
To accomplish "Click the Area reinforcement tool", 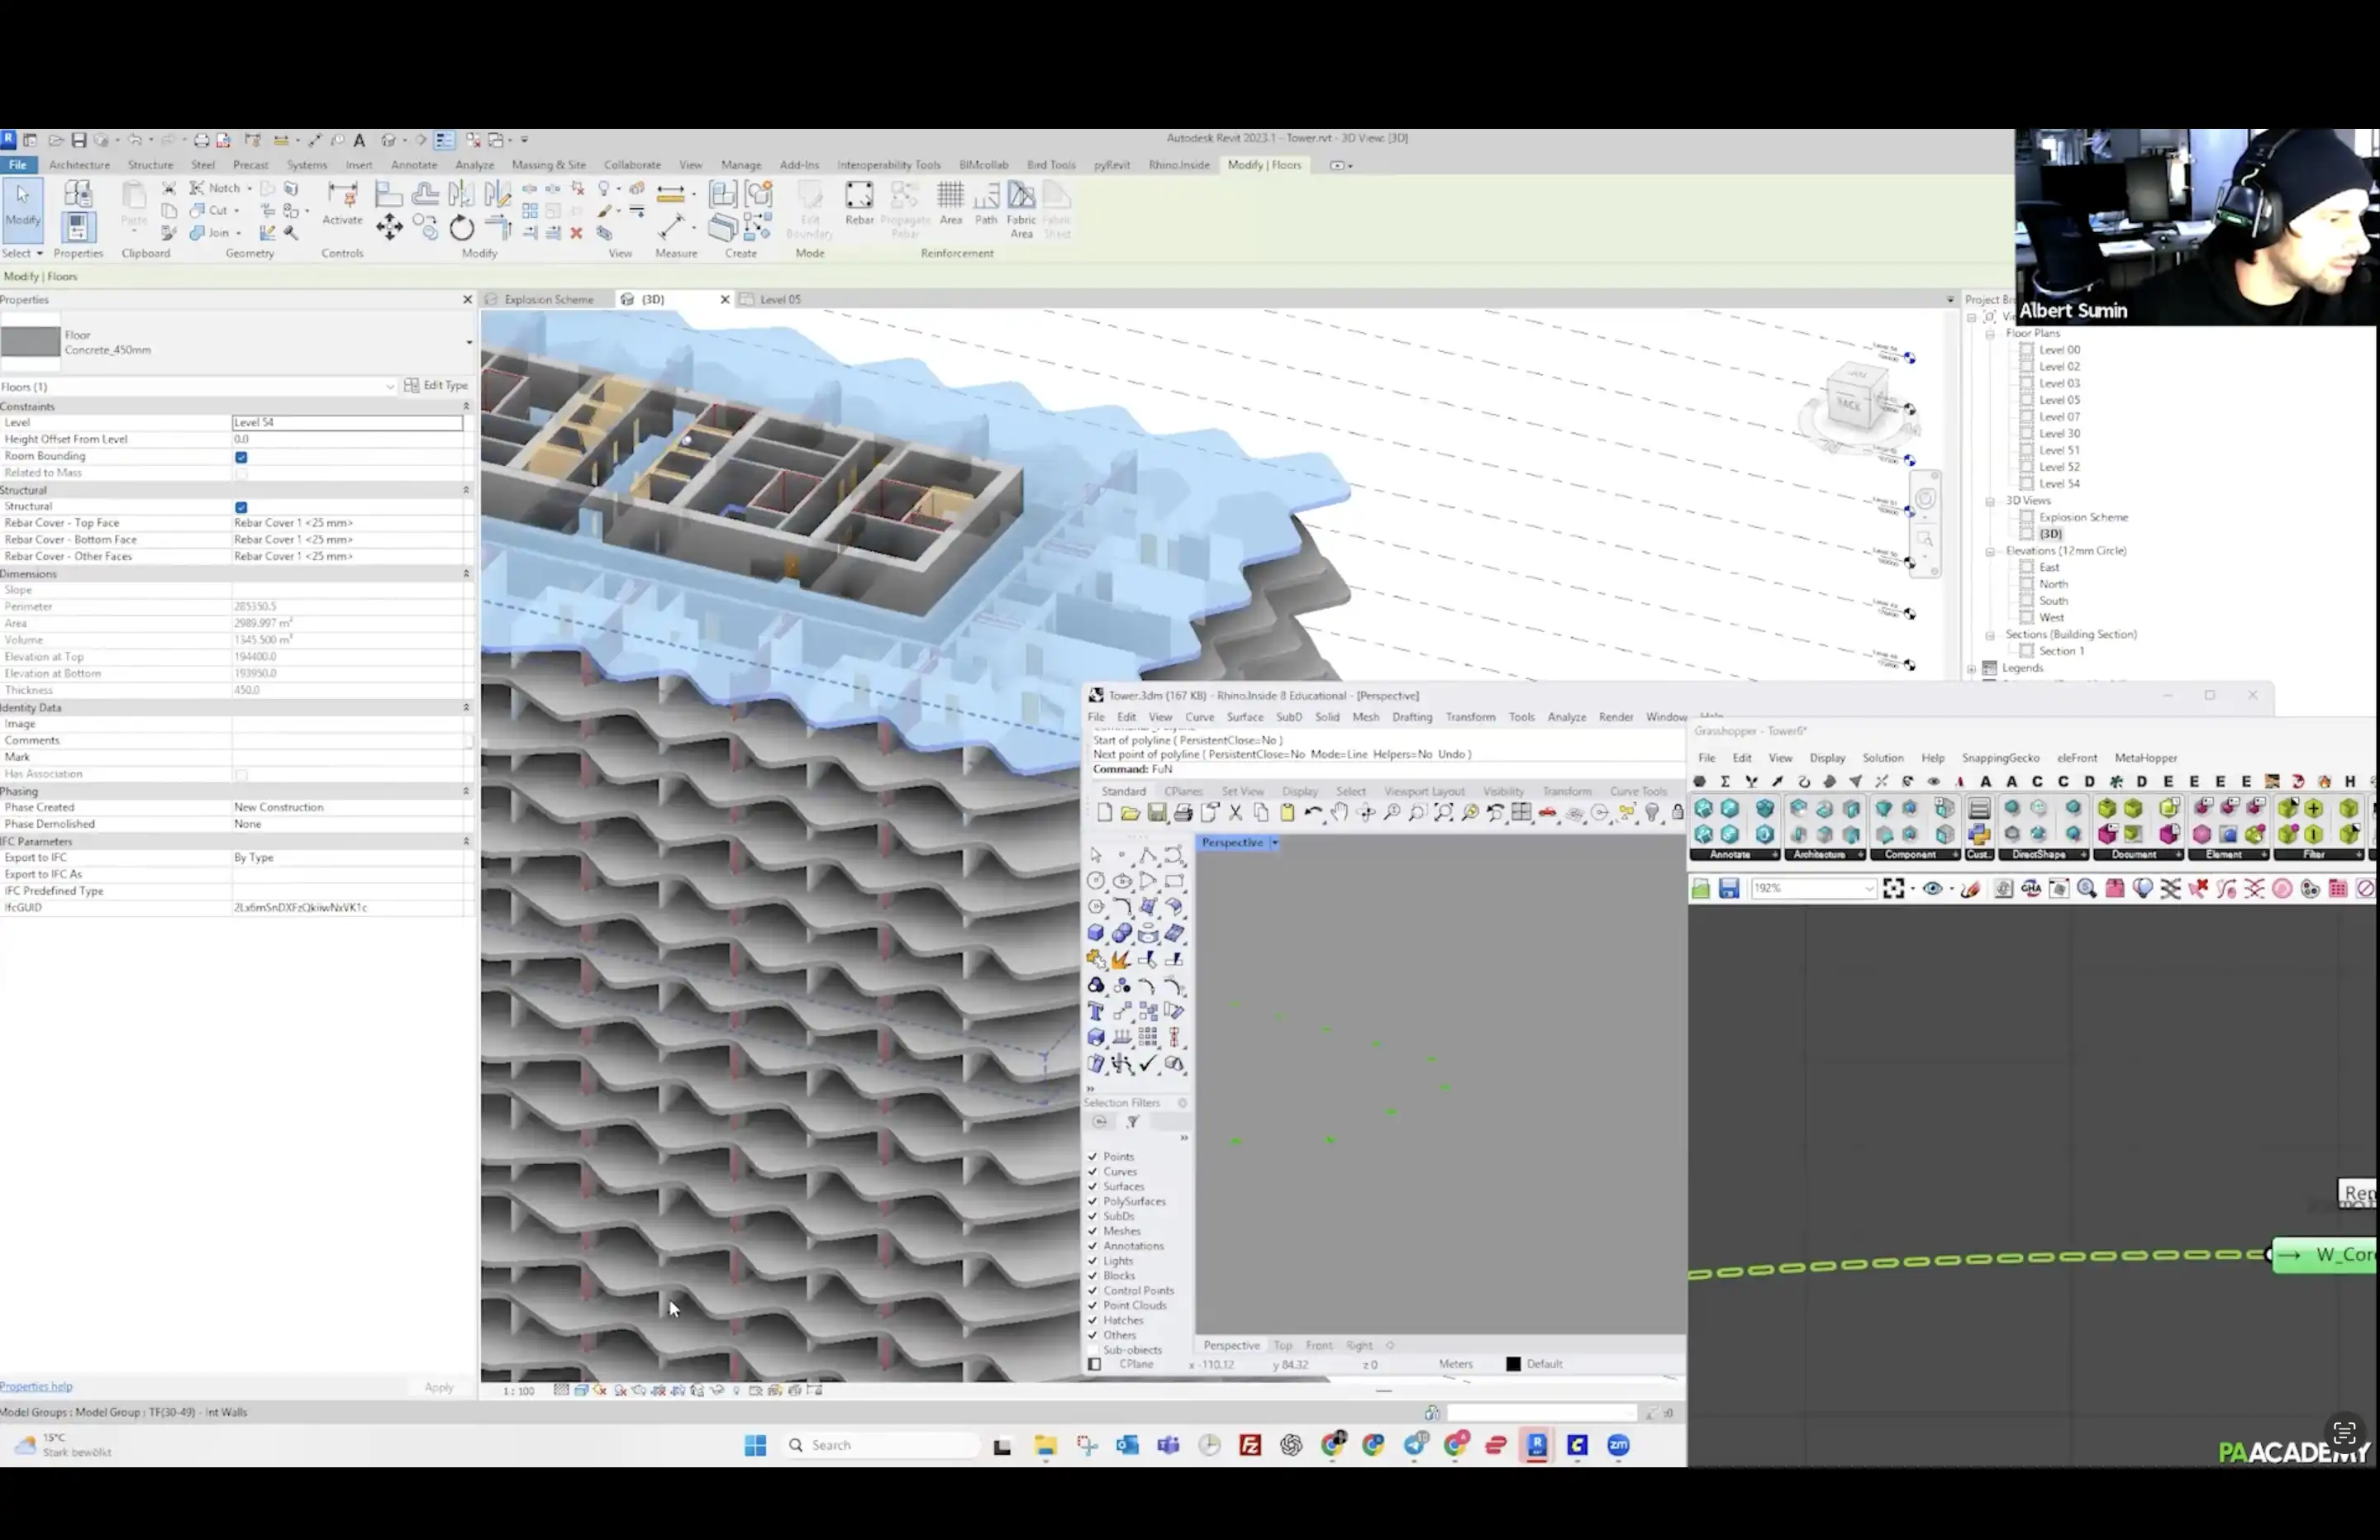I will point(950,203).
